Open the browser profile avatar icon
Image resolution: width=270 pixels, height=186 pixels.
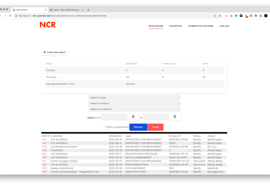point(265,16)
